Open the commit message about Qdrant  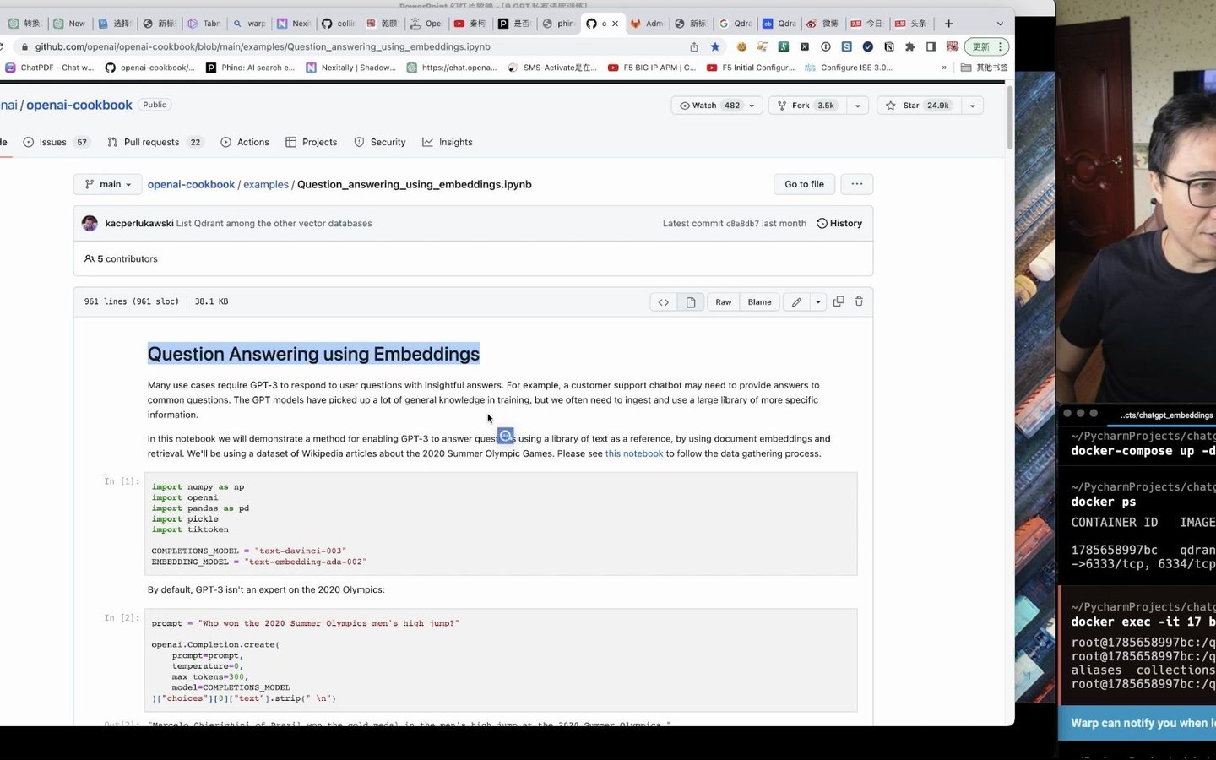tap(274, 224)
